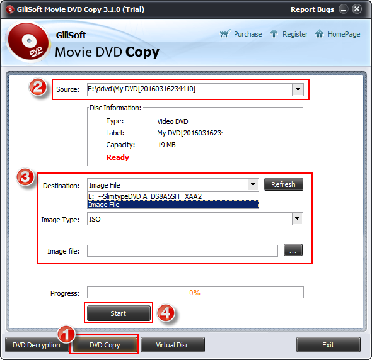Click the red DVD disc logo
Viewport: 372px width, 360px height.
tap(28, 42)
